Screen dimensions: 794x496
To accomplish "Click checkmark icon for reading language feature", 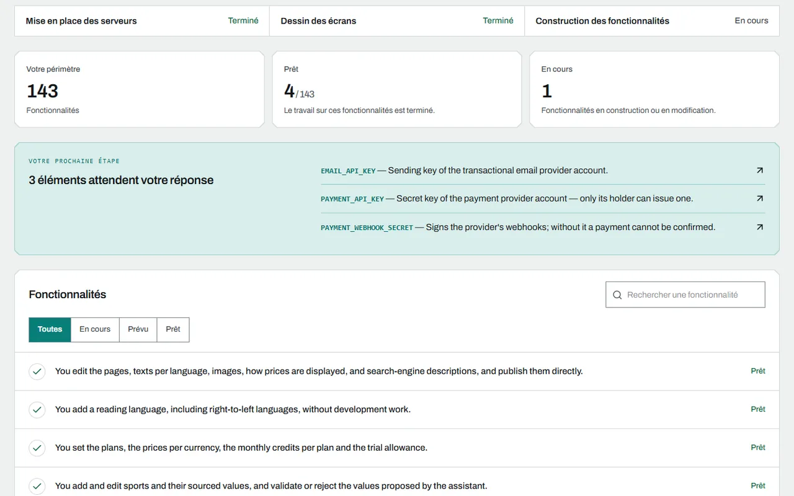I will click(37, 410).
